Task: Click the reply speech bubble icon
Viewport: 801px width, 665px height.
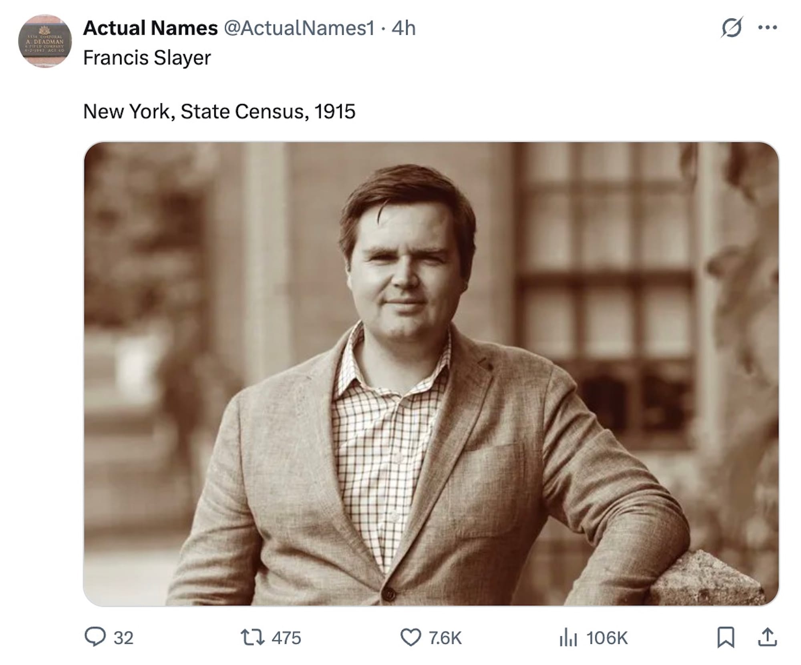Action: tap(95, 637)
